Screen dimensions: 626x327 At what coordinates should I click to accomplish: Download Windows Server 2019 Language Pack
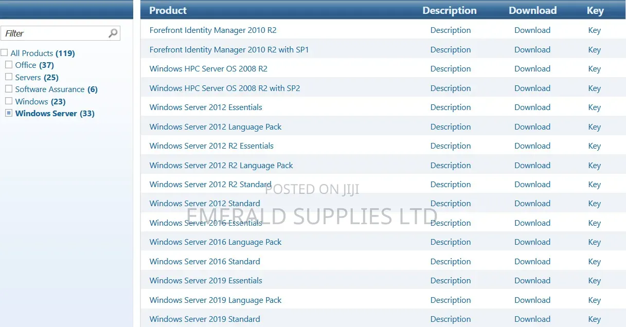click(x=532, y=300)
